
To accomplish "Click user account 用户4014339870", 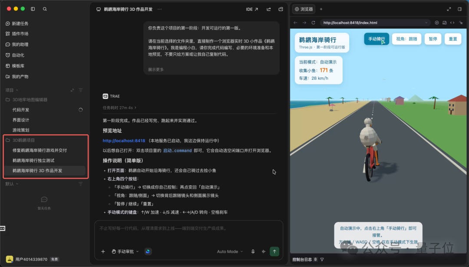I will click(32, 259).
